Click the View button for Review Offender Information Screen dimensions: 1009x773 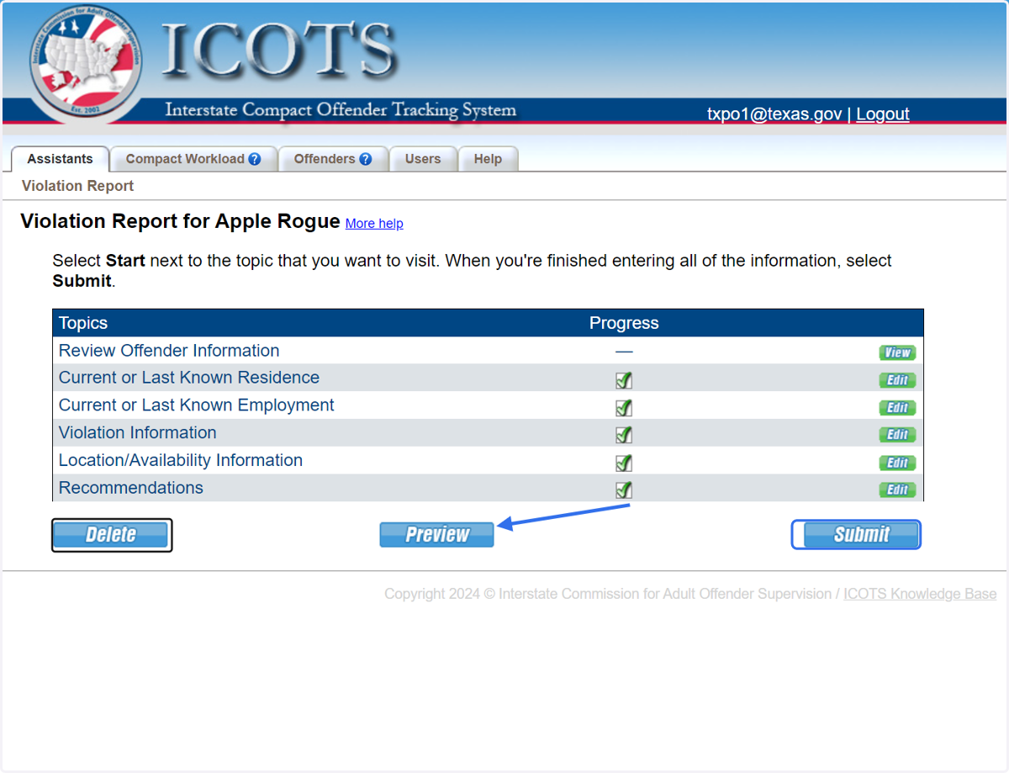coord(897,352)
